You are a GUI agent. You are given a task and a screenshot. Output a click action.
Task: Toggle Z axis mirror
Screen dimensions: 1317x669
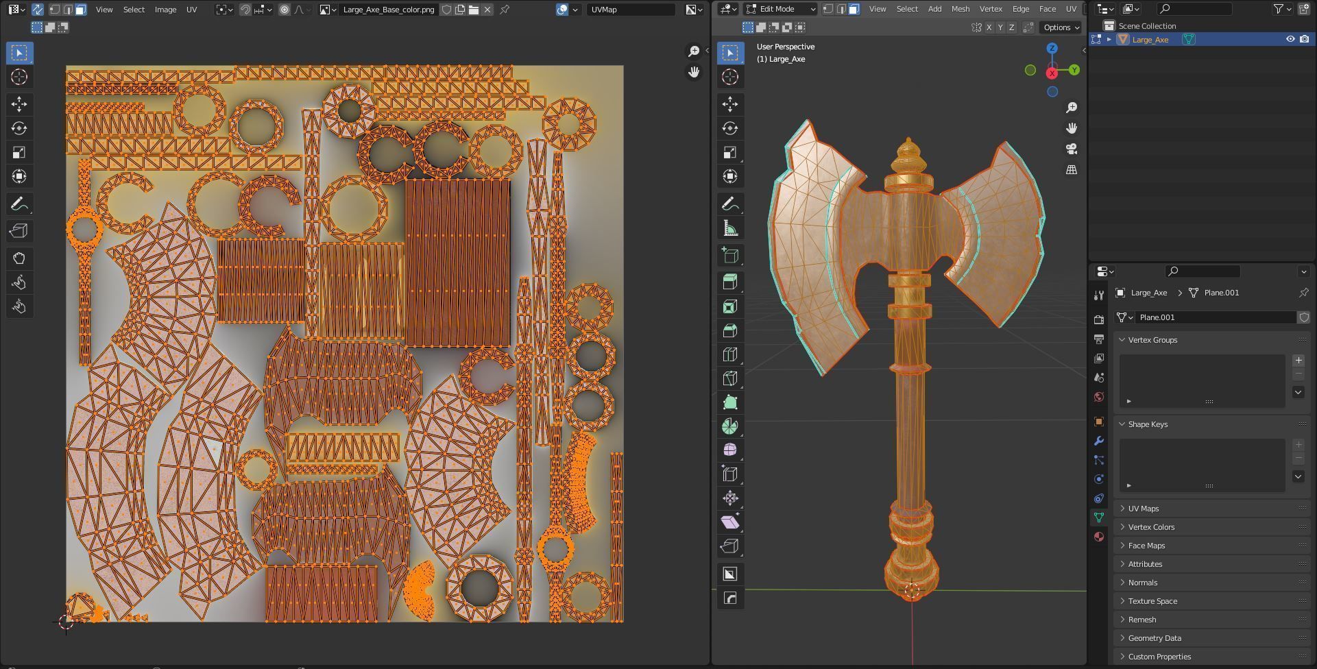pyautogui.click(x=1011, y=27)
